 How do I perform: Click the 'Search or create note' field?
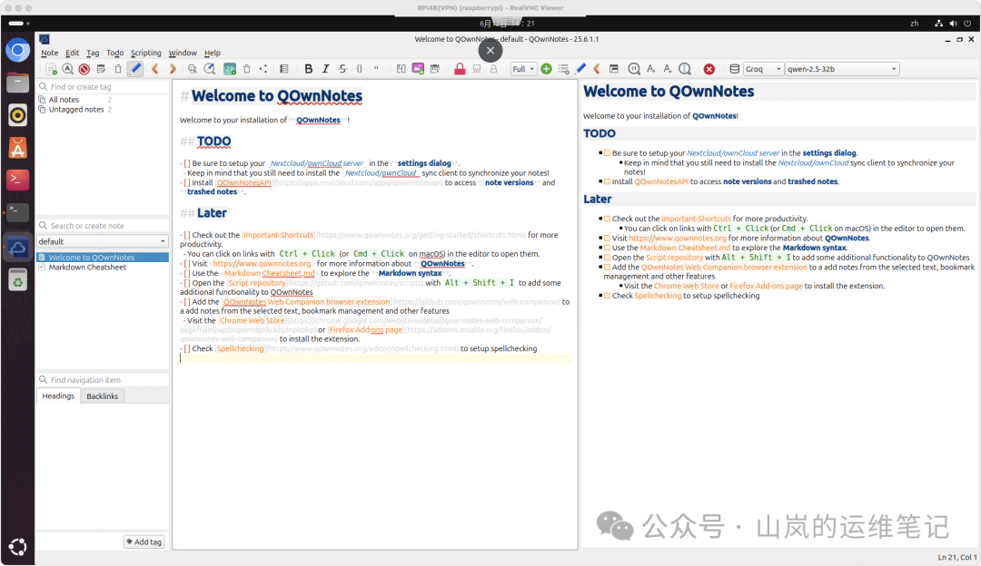(102, 226)
